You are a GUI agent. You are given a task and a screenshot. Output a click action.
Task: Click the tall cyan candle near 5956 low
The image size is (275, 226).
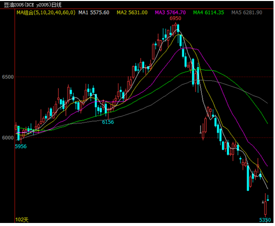(x=19, y=133)
